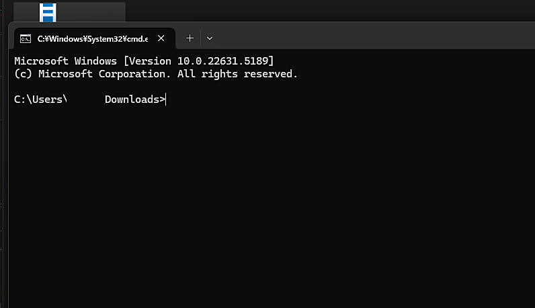Click the word Windows in the first line

95,61
